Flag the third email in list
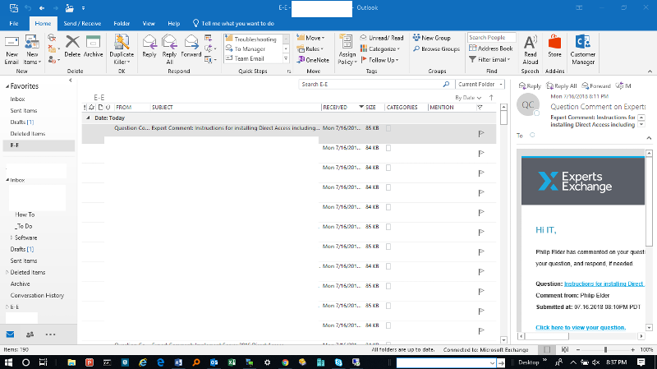This screenshot has width=657, height=369. pos(481,173)
